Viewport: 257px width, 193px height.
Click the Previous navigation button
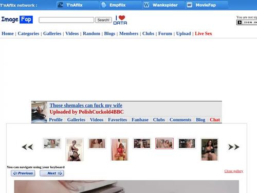click(23, 173)
